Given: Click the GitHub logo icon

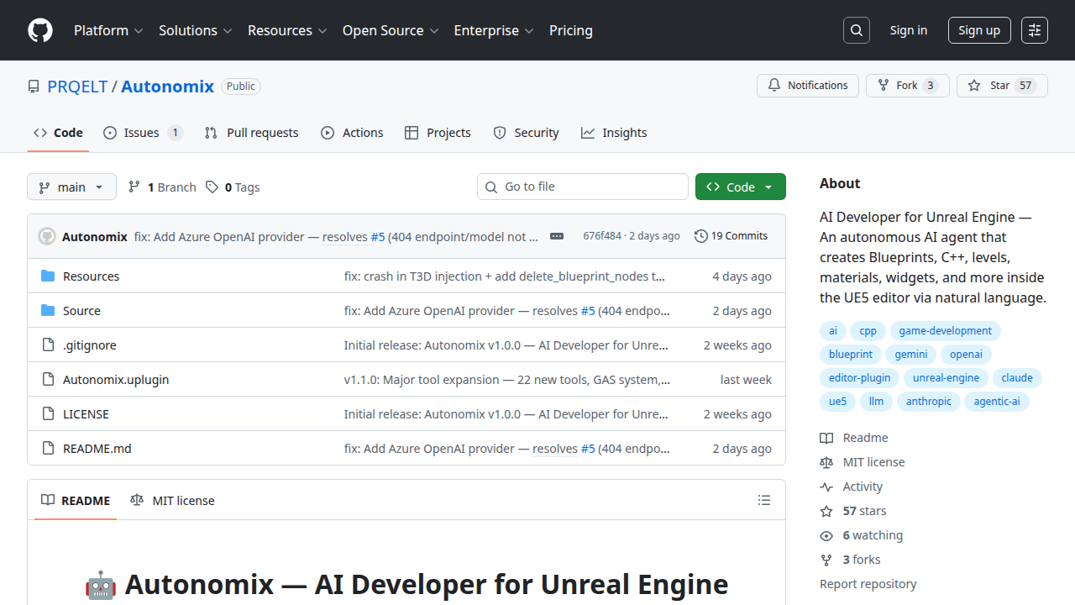Looking at the screenshot, I should click(x=40, y=30).
